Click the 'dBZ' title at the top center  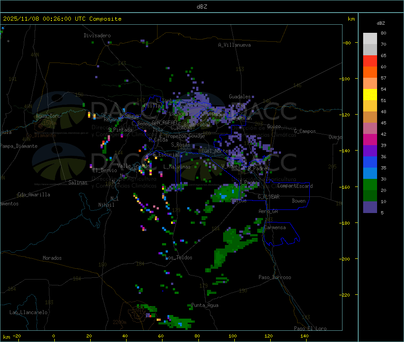(202, 7)
